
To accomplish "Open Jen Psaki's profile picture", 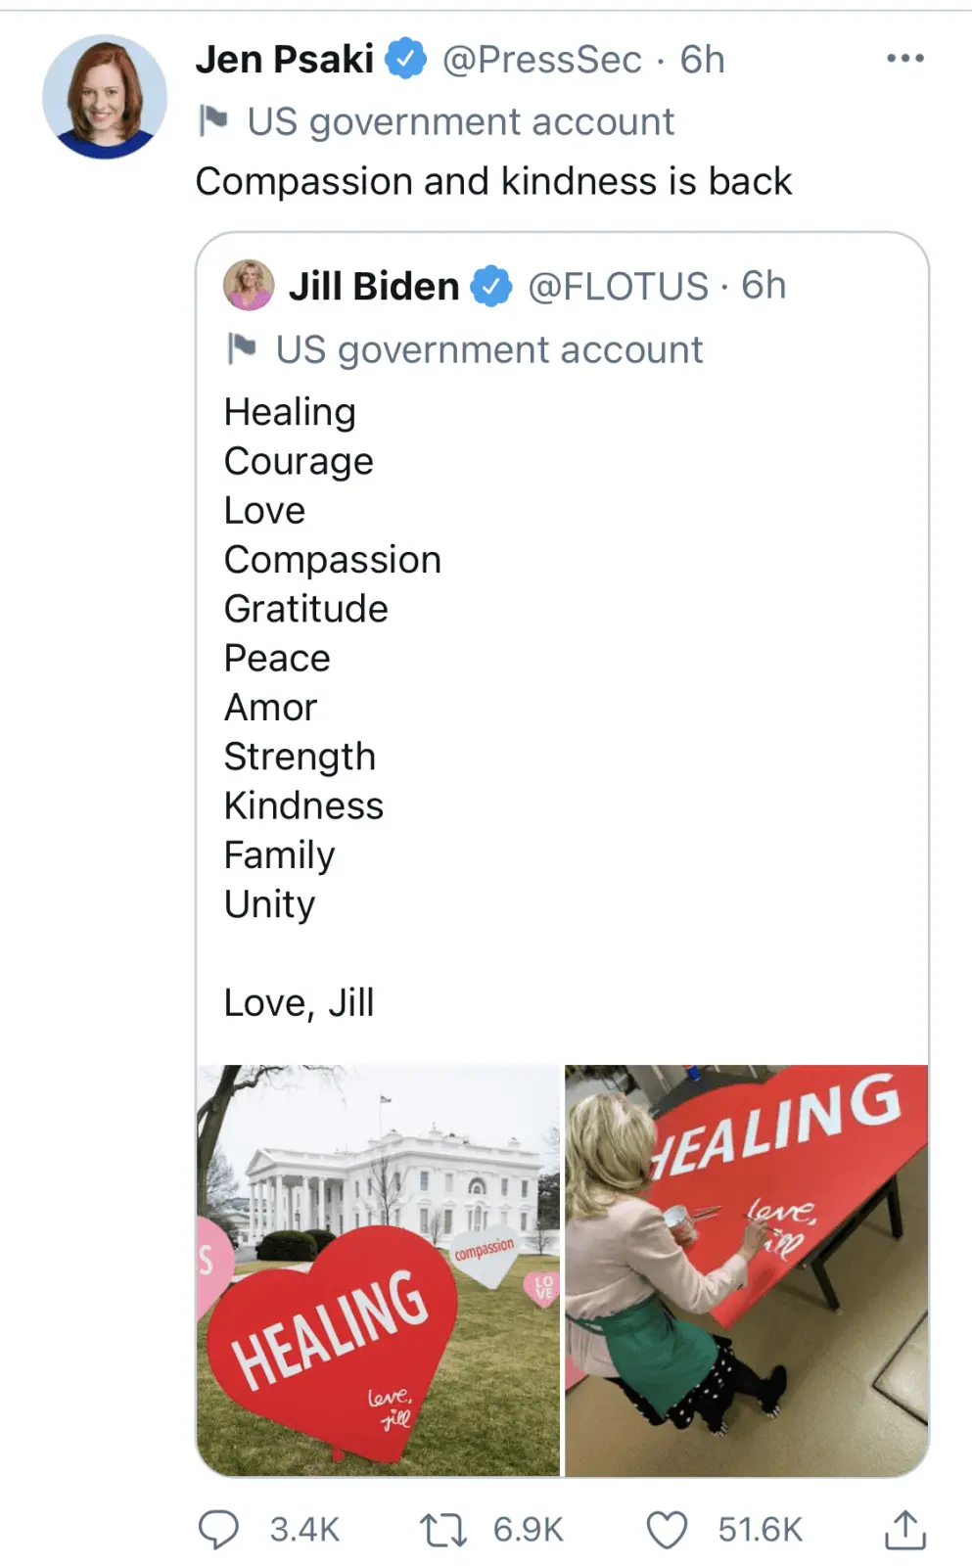I will click(x=104, y=97).
